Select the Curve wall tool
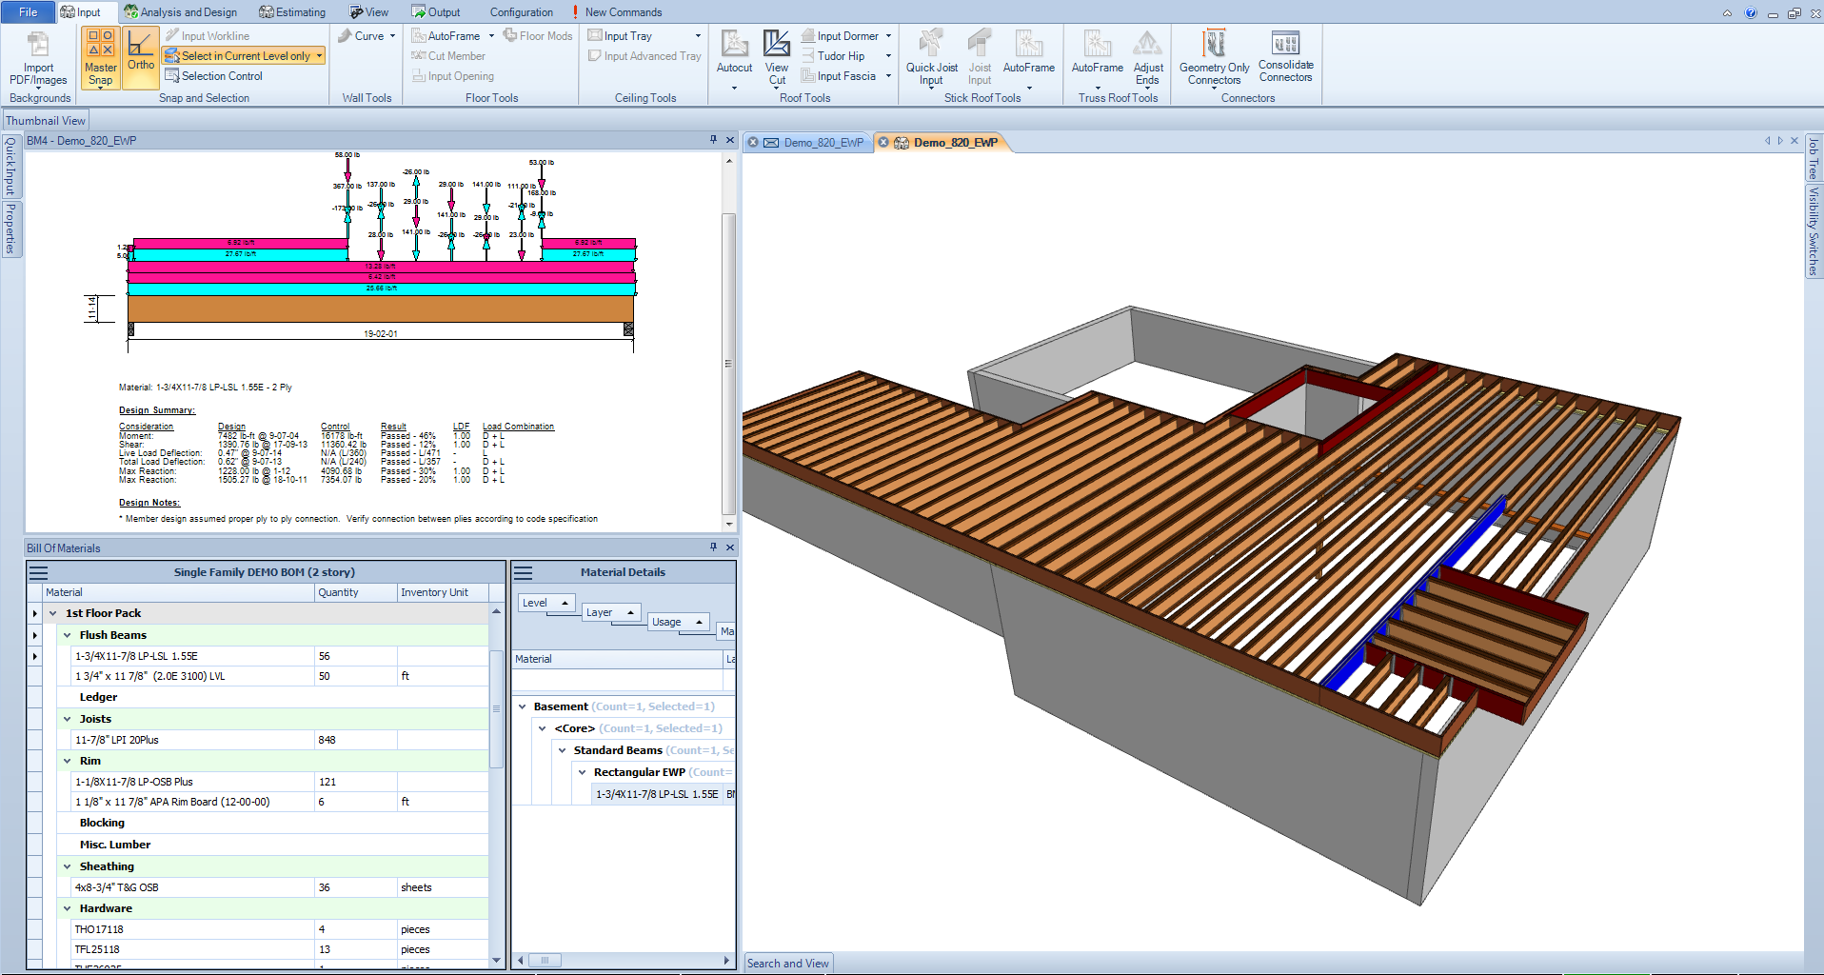This screenshot has height=975, width=1824. pos(367,36)
